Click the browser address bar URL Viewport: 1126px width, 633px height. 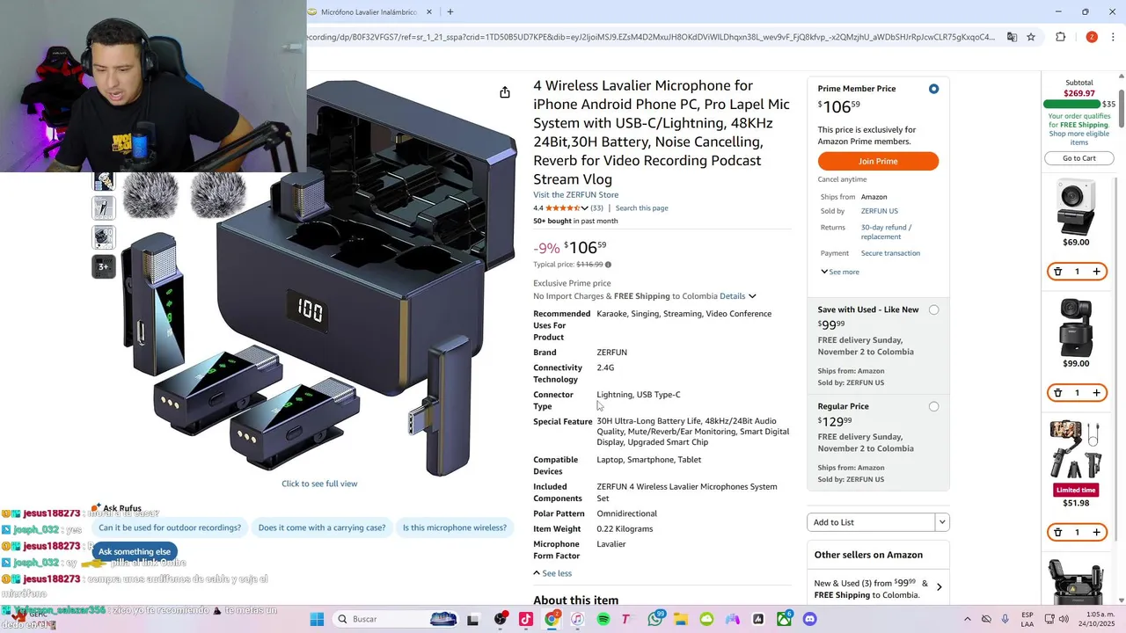tap(651, 37)
